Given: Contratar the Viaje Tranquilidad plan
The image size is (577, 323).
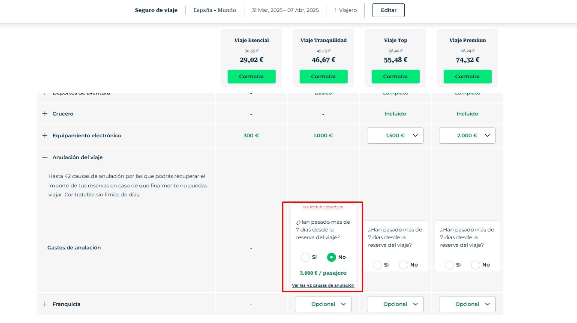Looking at the screenshot, I should [x=324, y=77].
